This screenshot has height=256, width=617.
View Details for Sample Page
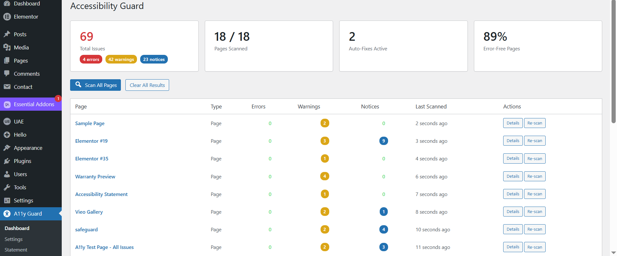point(513,123)
